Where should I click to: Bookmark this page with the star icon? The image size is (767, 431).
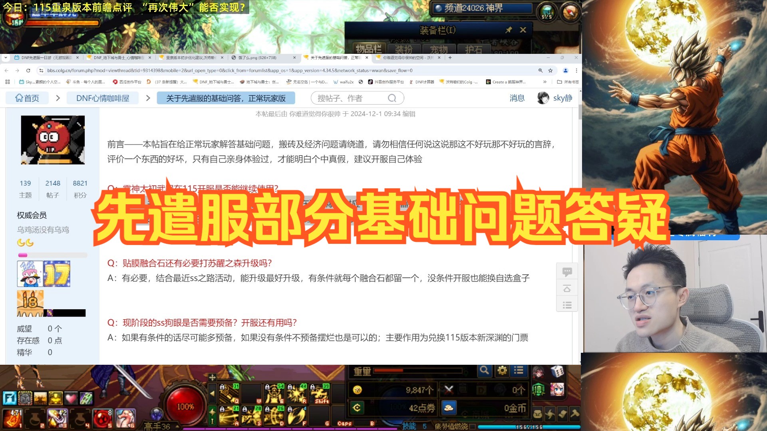pyautogui.click(x=550, y=71)
